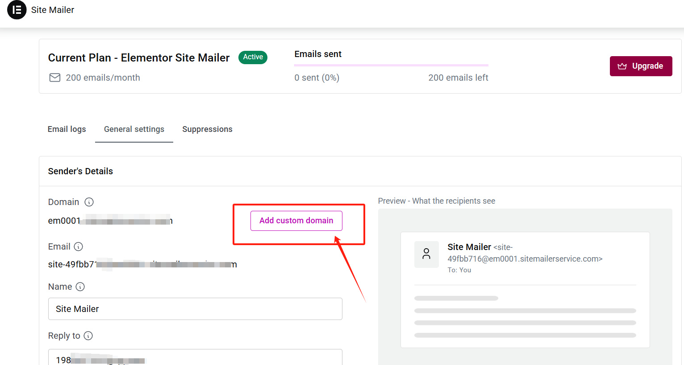Click the info icon next to Reply to

[88, 336]
